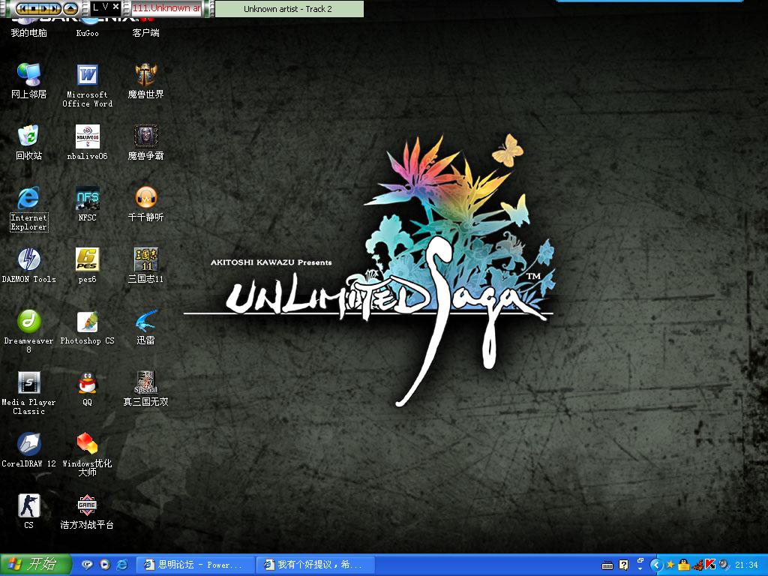Click previous track on mini player

pyautogui.click(x=23, y=9)
